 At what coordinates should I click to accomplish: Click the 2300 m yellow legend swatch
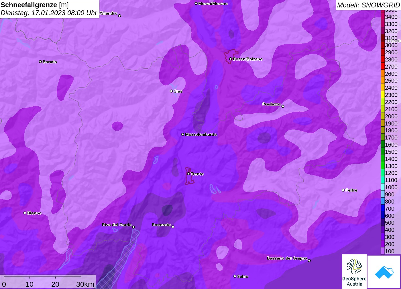(383, 95)
